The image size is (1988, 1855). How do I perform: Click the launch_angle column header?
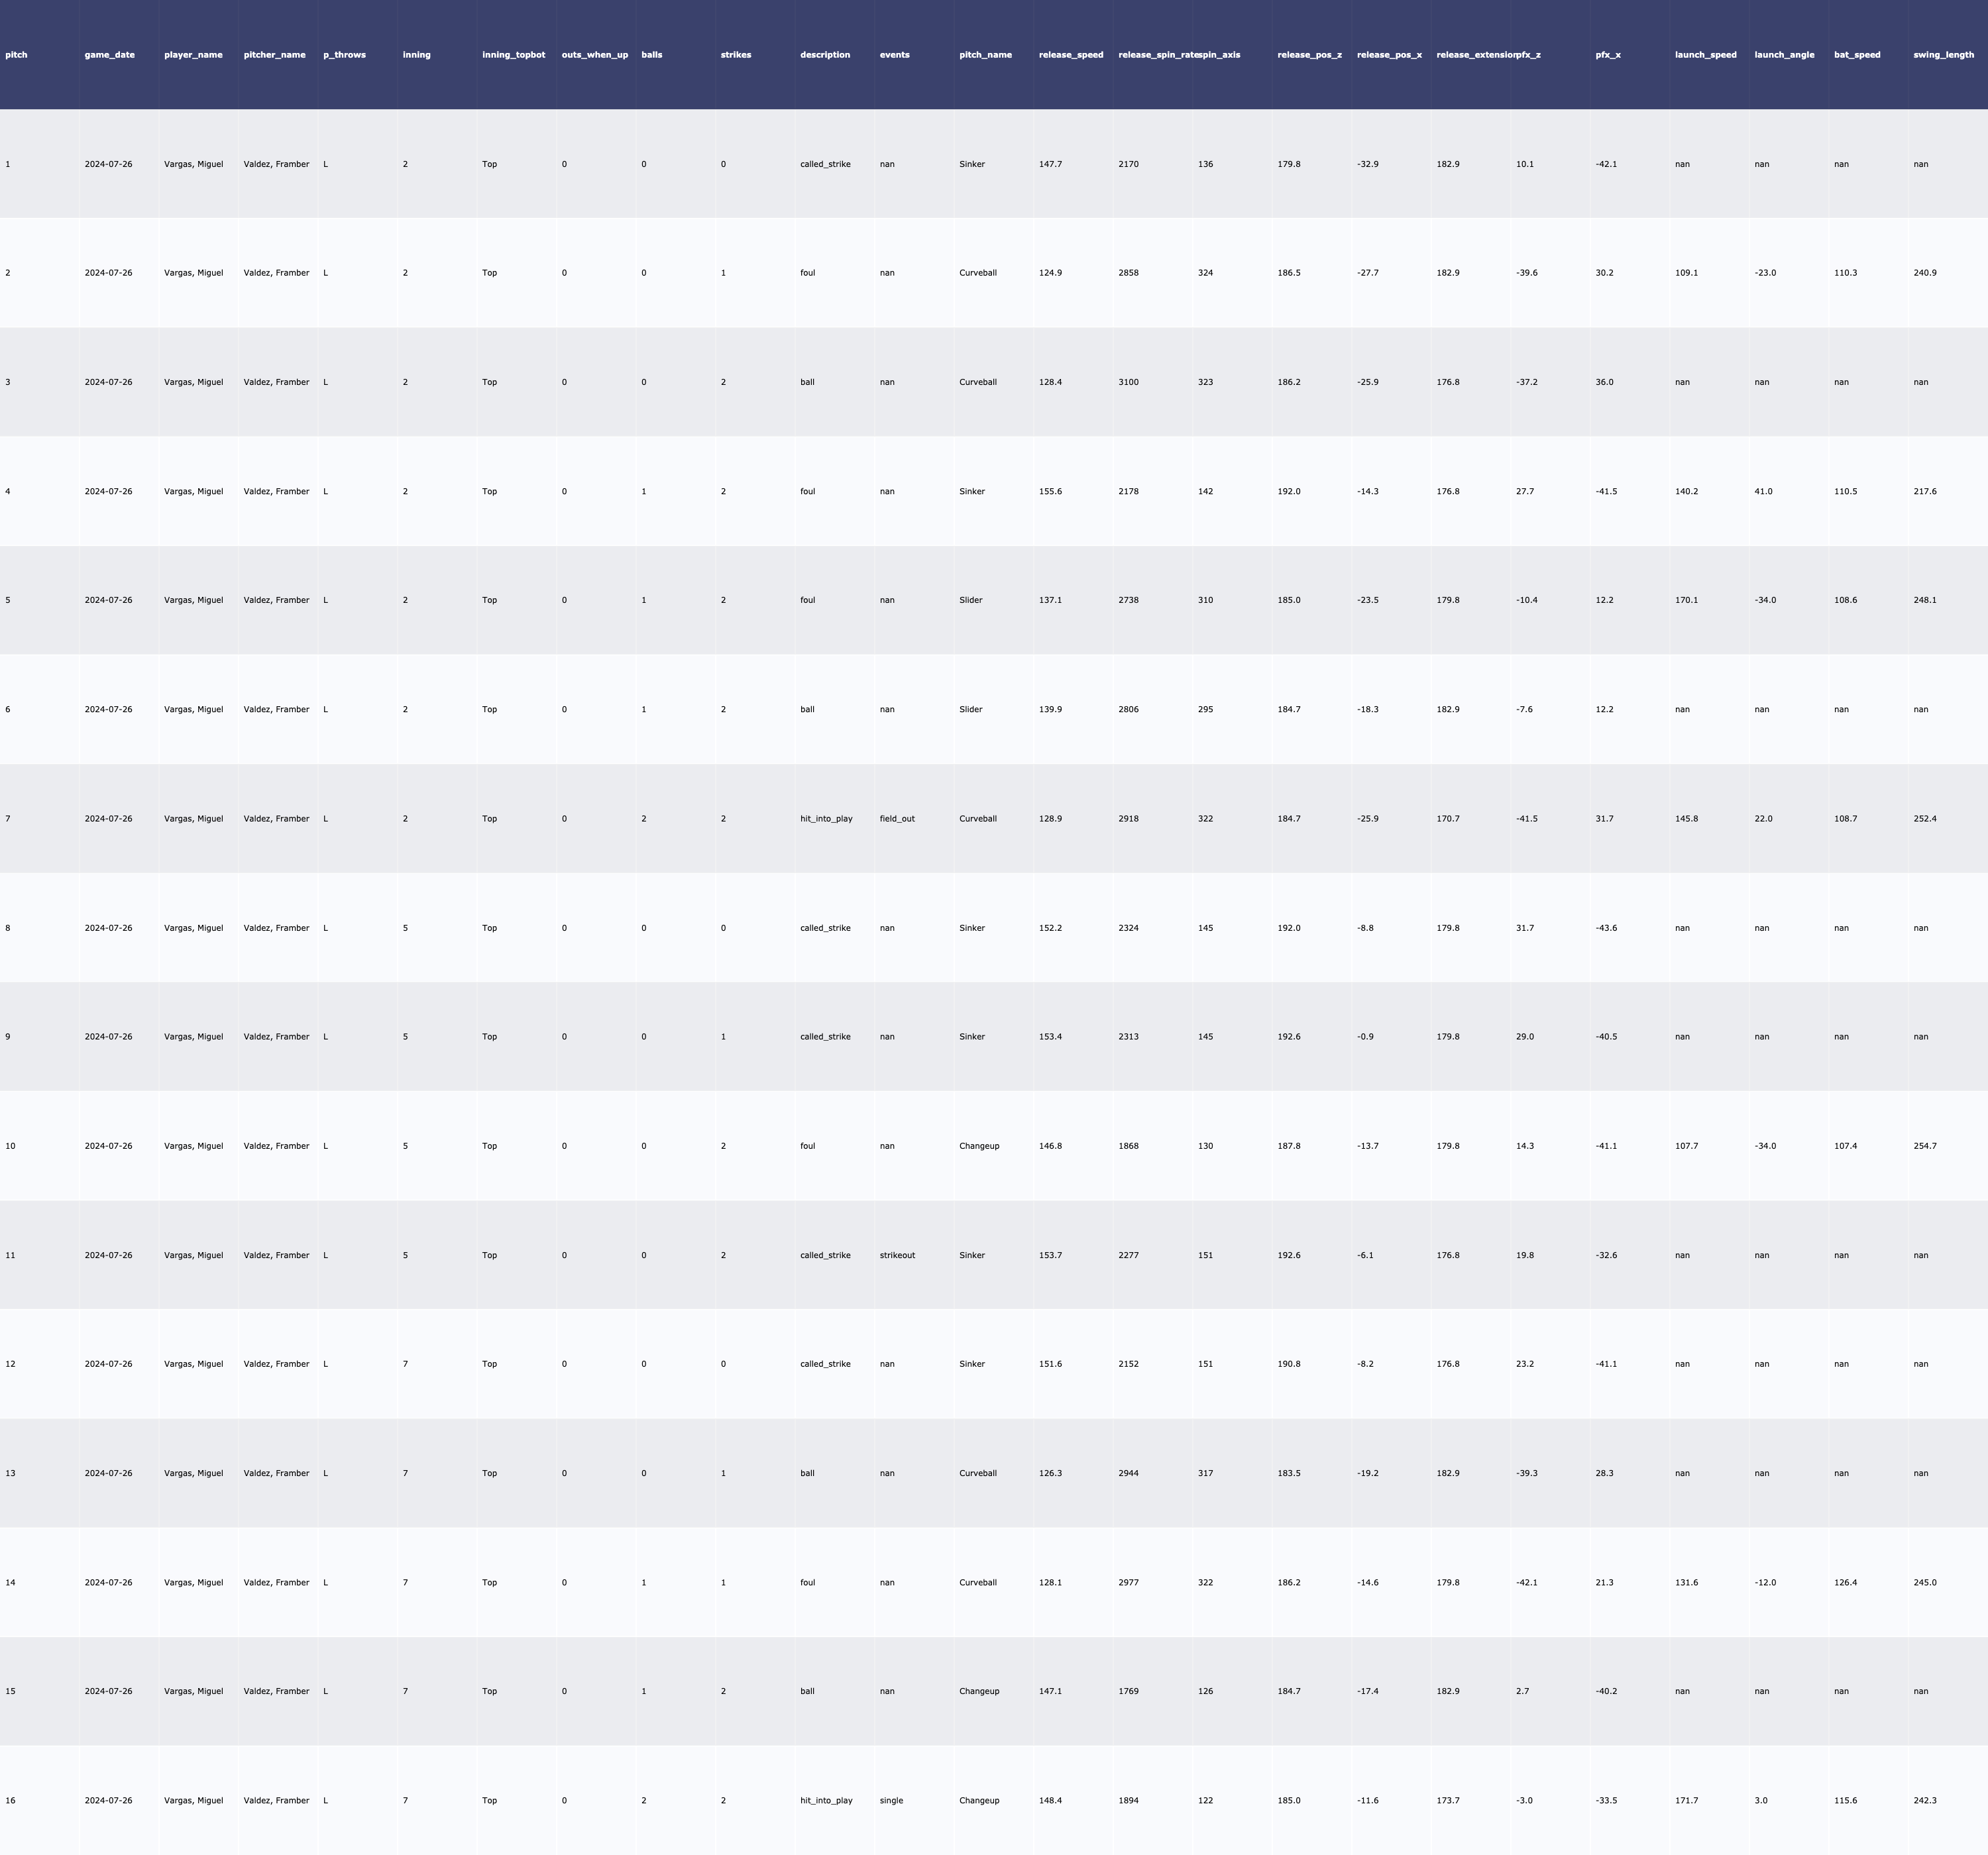point(1784,55)
